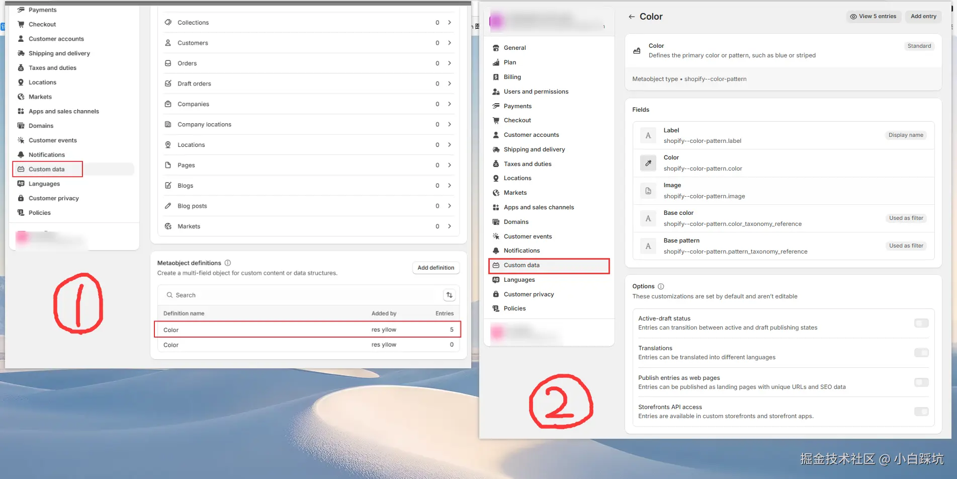Click the Used as filter badge on Base pattern
Image resolution: width=957 pixels, height=479 pixels.
tap(906, 246)
